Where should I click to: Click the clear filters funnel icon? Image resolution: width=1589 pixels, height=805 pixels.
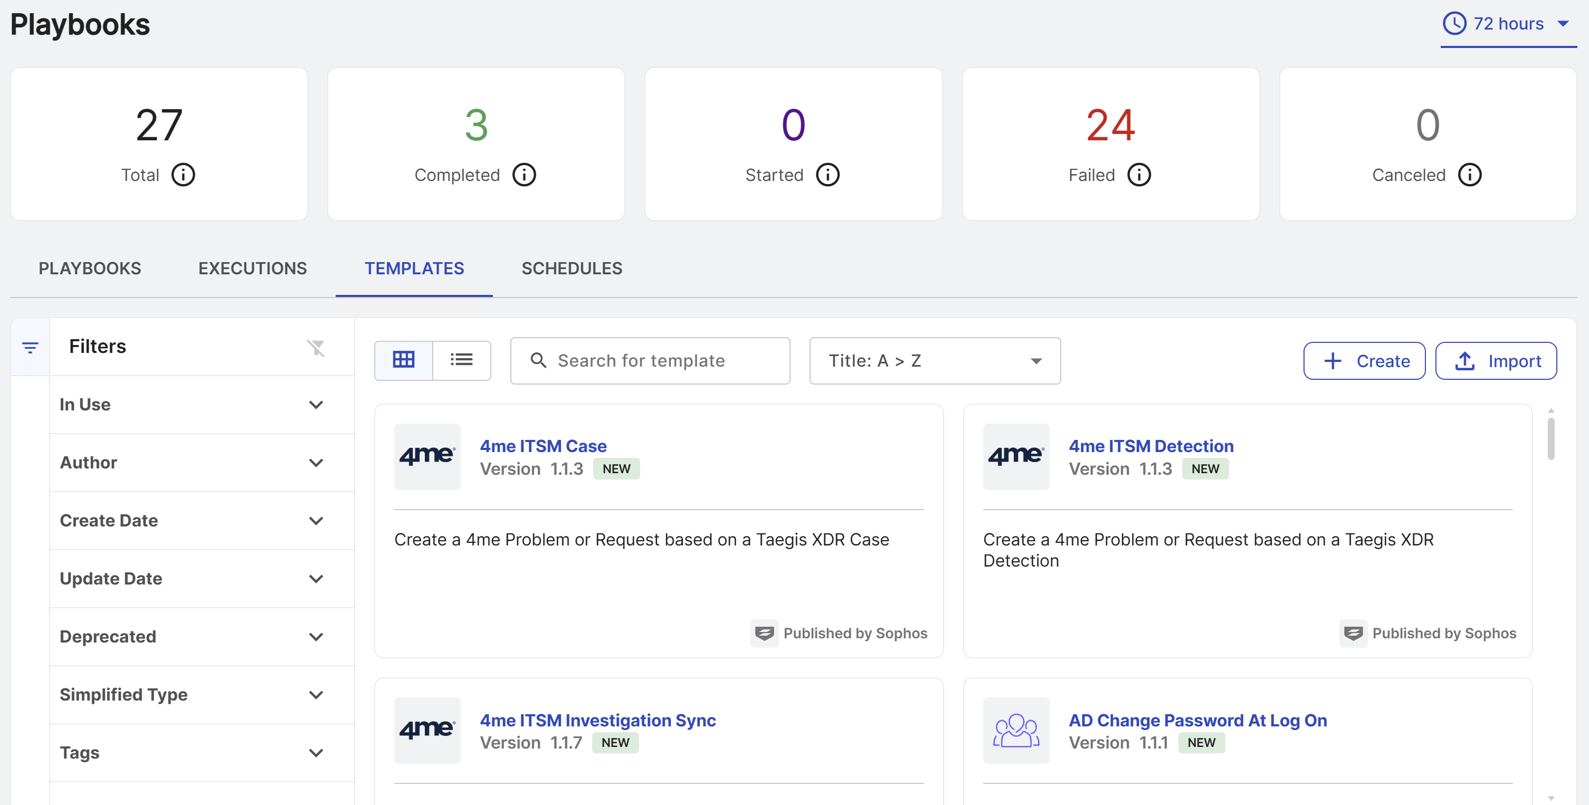[x=316, y=348]
